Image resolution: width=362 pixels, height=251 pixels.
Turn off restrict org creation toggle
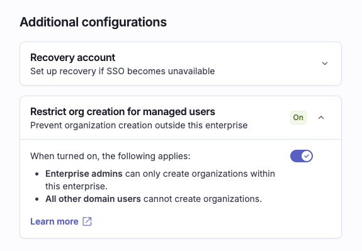point(302,156)
